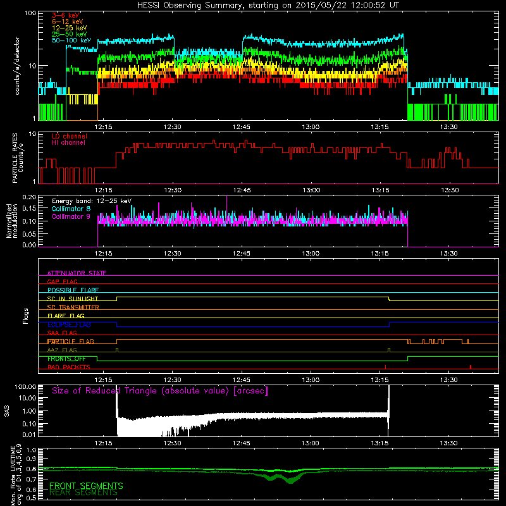Click the Energy band: 12-25 keV label
Screen dimensions: 506x506
click(92, 201)
